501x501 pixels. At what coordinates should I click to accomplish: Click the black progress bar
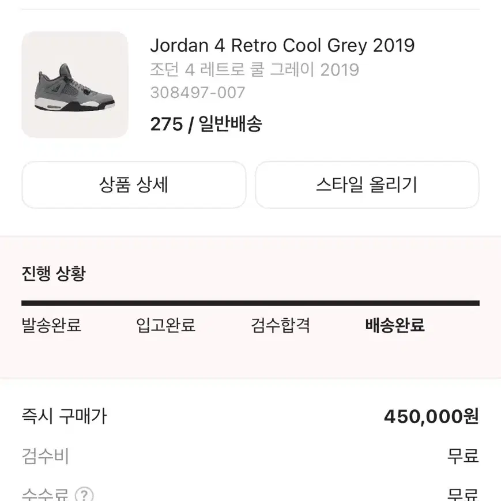point(250,300)
